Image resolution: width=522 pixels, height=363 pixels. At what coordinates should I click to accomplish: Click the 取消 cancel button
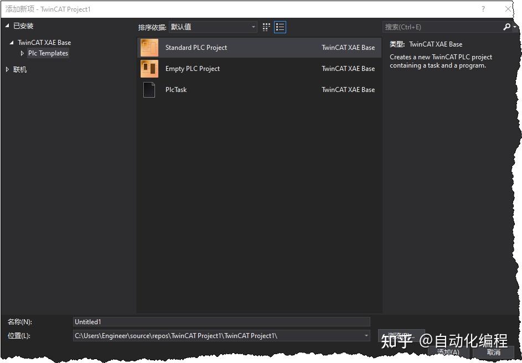pyautogui.click(x=493, y=352)
